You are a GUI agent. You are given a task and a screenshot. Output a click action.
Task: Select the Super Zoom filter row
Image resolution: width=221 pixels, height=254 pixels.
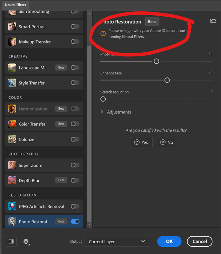(44, 165)
